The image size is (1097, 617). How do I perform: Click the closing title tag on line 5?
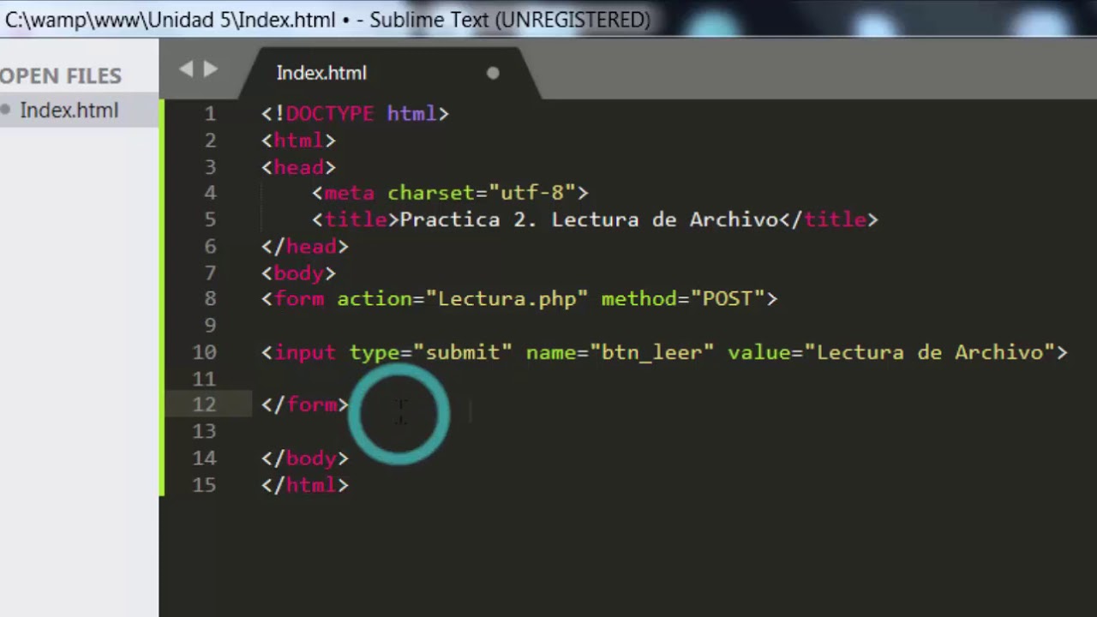pos(829,220)
